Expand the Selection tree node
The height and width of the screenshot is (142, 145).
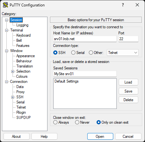click(x=13, y=71)
